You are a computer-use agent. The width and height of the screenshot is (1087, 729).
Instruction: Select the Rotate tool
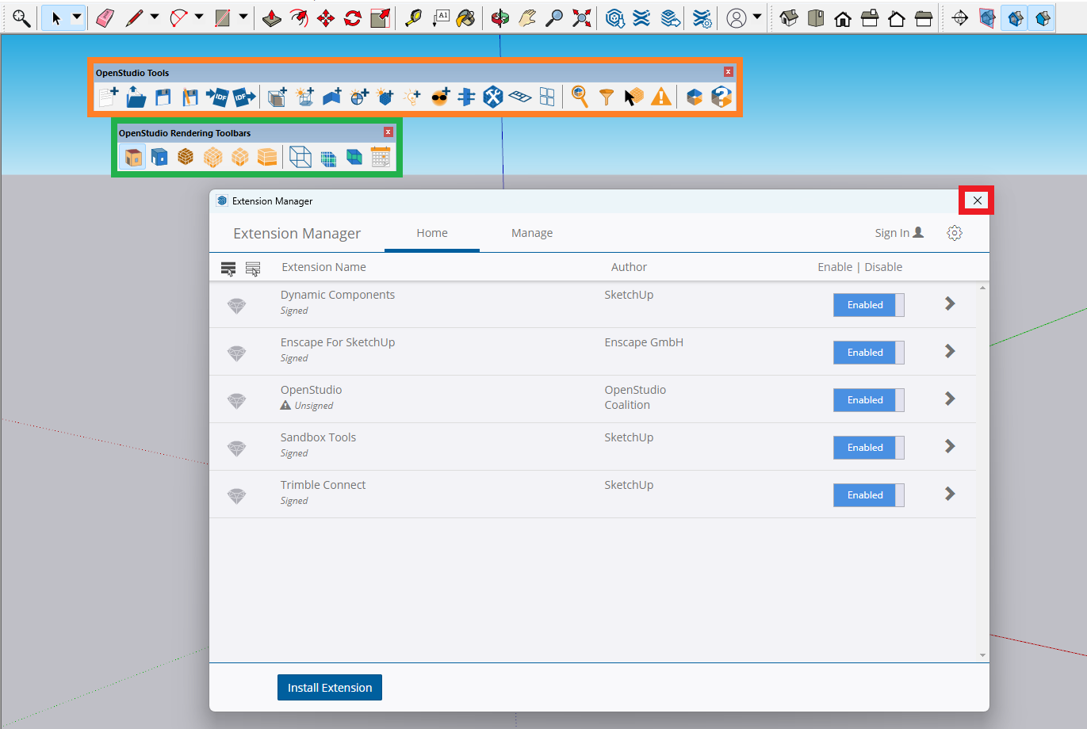(353, 17)
